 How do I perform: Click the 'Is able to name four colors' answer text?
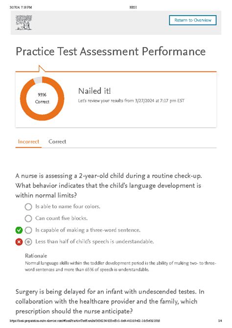click(x=68, y=207)
